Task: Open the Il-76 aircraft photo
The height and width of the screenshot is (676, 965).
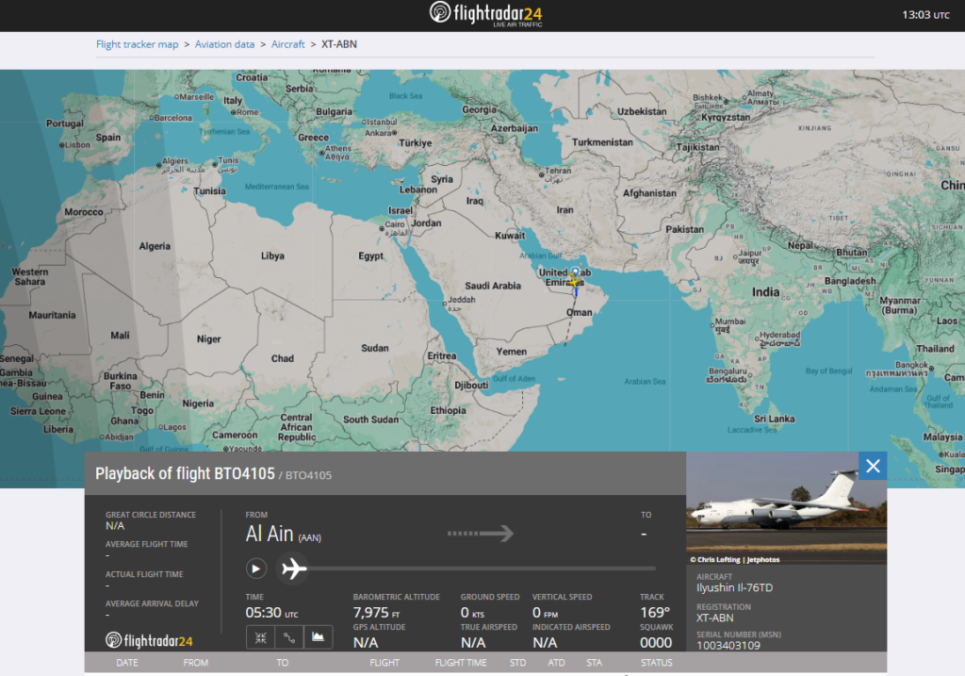Action: click(786, 508)
